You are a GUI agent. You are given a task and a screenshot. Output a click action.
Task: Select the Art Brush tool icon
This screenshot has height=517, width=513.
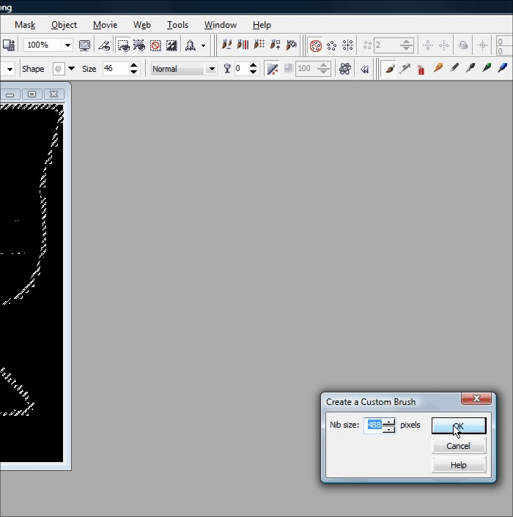point(389,69)
